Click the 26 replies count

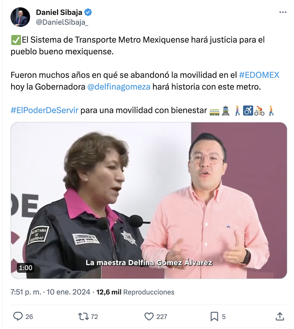(x=29, y=317)
